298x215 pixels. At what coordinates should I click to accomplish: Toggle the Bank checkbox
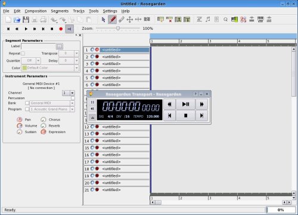27,103
